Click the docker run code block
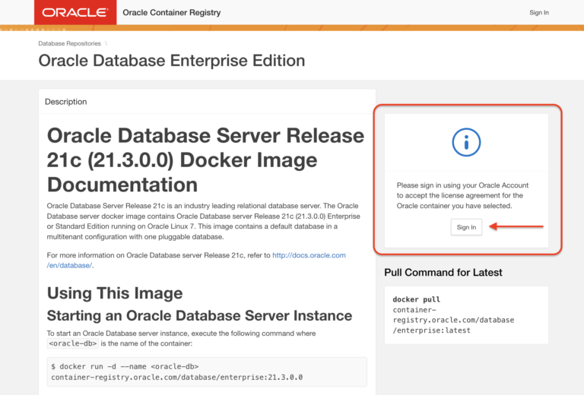Viewport: 584px width, 395px height. point(206,371)
